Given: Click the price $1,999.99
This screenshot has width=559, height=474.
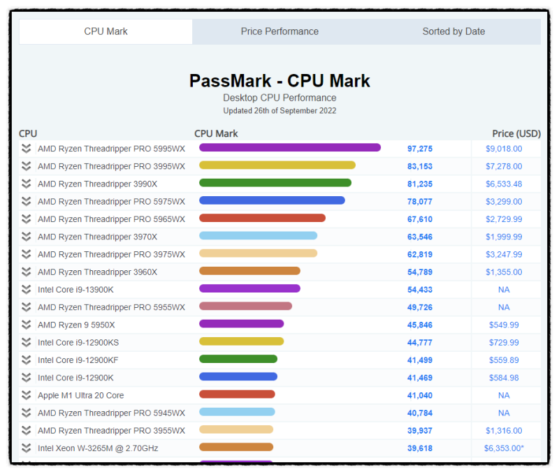Looking at the screenshot, I should (504, 237).
